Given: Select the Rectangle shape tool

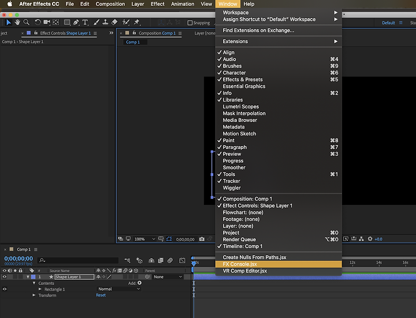Looking at the screenshot, I should point(67,23).
